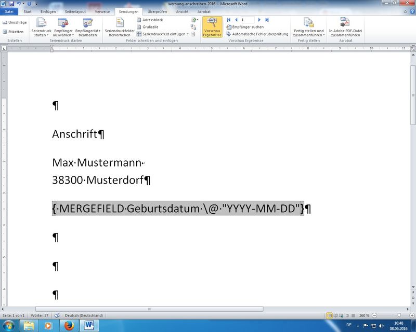416x332 pixels.
Task: Switch to the Überprüfen tab
Action: click(157, 11)
